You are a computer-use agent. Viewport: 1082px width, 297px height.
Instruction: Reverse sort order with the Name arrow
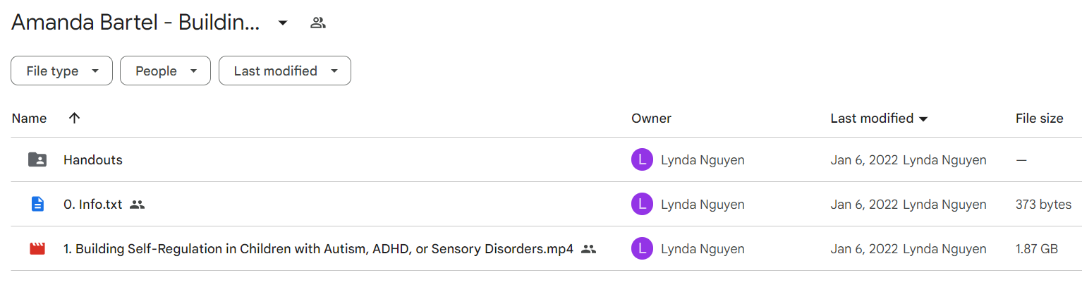[x=74, y=118]
